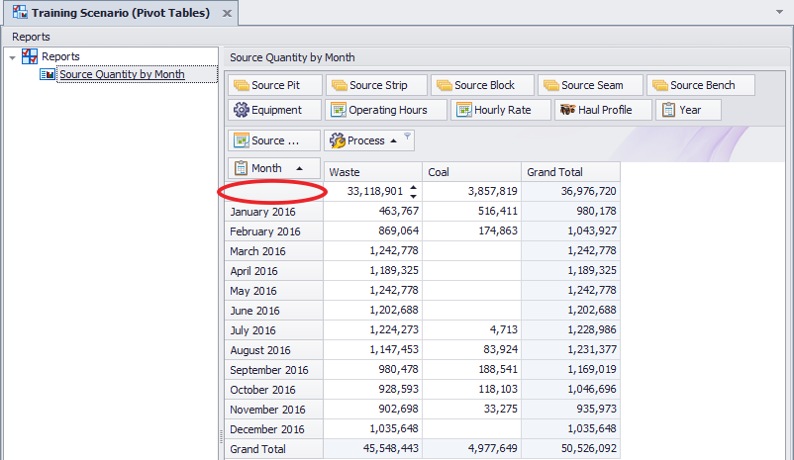Open the Process field filter funnel
This screenshot has width=794, height=460.
pyautogui.click(x=407, y=138)
